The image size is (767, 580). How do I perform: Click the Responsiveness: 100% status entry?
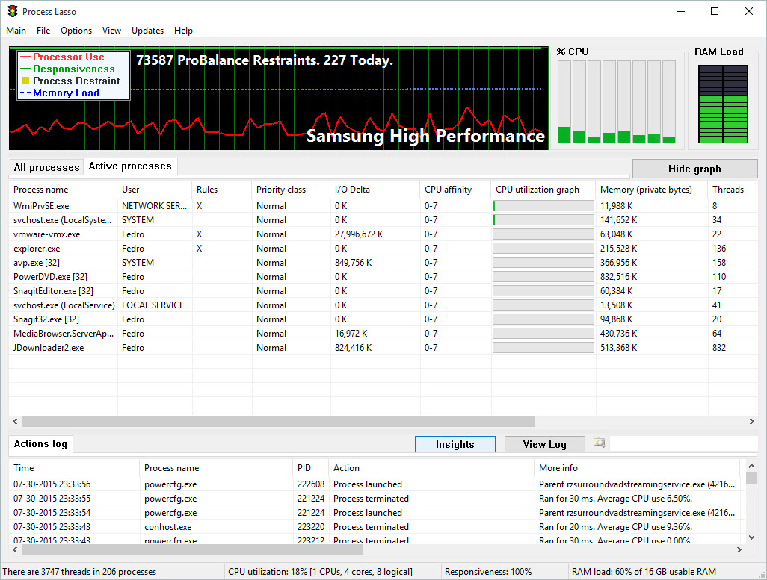point(488,571)
